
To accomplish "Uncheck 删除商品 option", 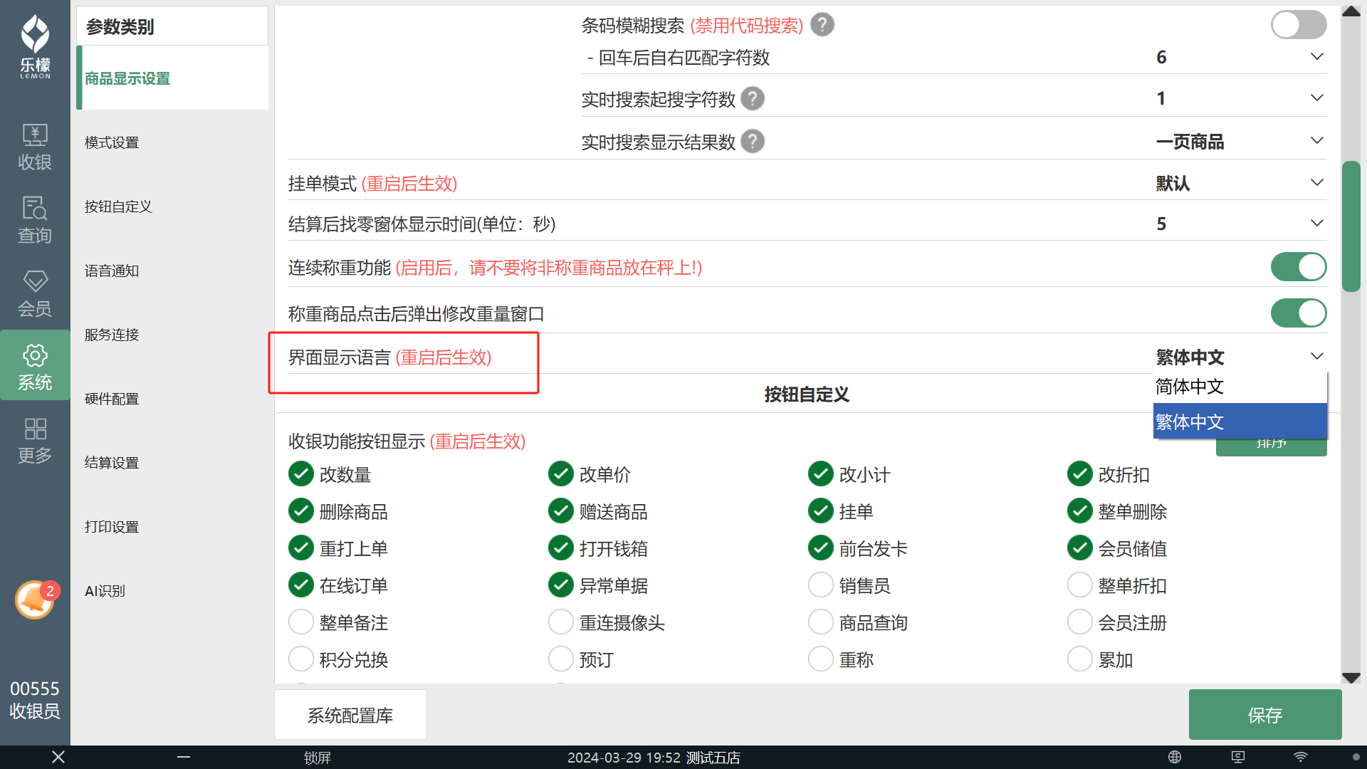I will pyautogui.click(x=301, y=511).
